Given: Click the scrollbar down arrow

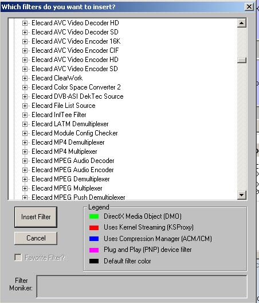Looking at the screenshot, I should pos(242,195).
